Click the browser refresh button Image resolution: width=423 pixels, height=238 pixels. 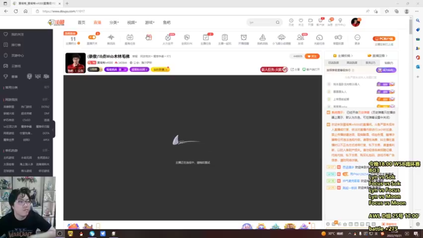[16, 11]
